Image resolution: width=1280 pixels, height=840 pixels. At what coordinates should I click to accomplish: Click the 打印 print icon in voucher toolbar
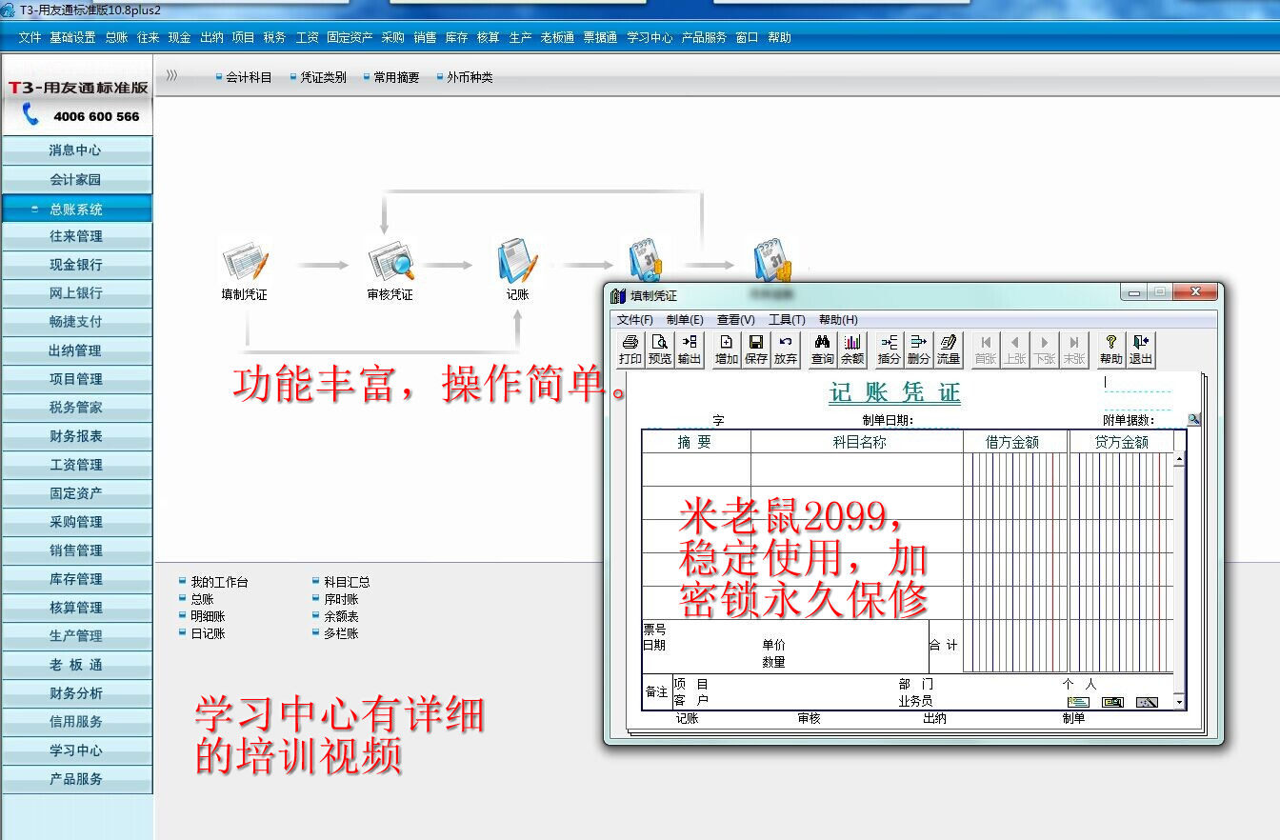(630, 350)
